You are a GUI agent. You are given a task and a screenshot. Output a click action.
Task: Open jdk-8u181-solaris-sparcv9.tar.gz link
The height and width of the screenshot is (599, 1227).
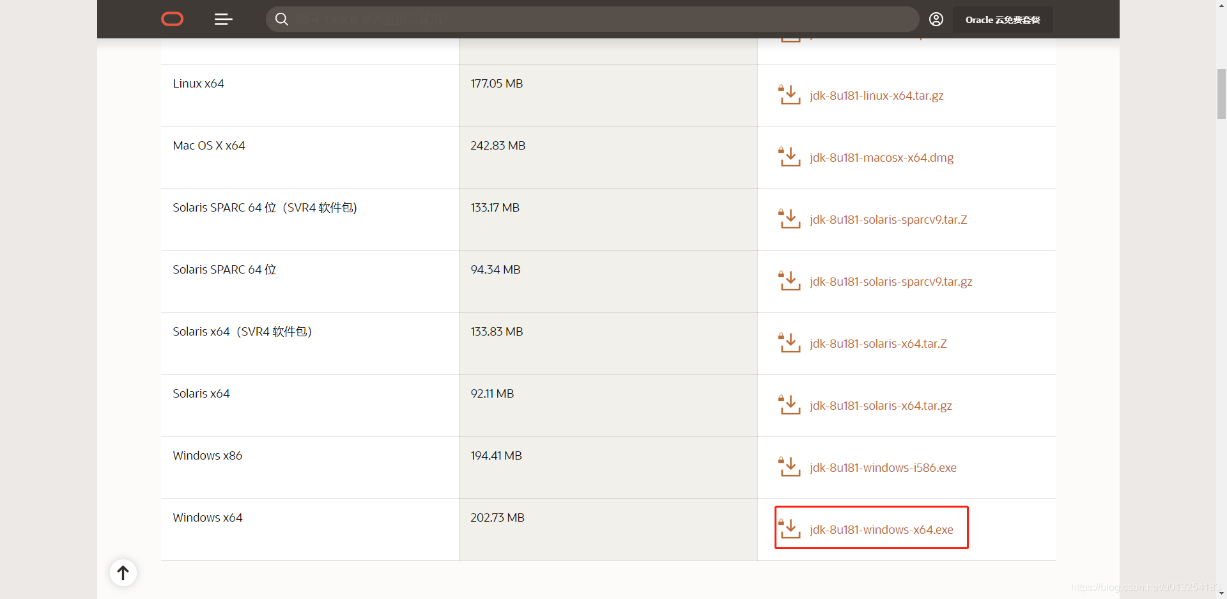(x=891, y=282)
